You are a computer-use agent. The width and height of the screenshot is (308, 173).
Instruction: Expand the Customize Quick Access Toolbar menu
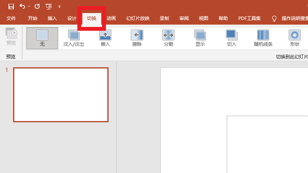(59, 7)
